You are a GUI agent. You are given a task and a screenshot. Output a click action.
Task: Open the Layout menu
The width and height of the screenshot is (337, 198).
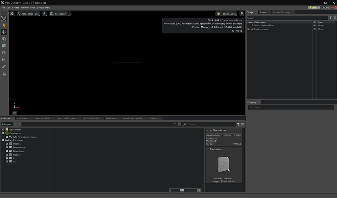click(41, 8)
